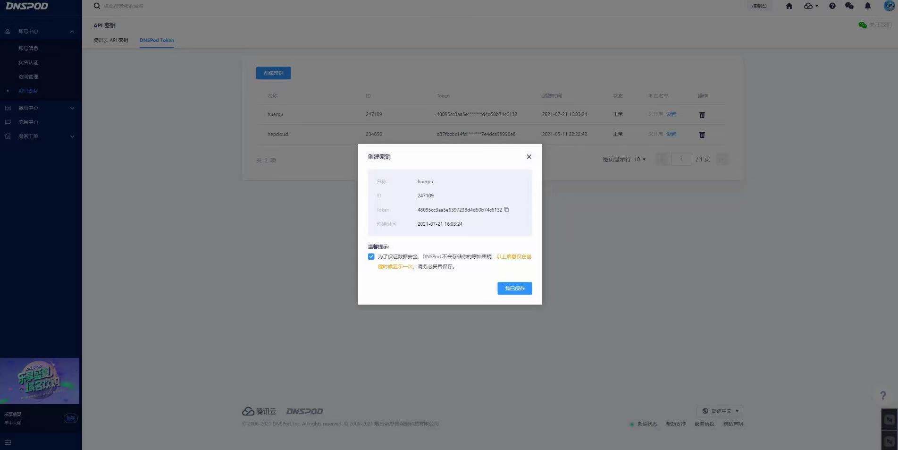Click the blue 'I have saved' button

[514, 289]
